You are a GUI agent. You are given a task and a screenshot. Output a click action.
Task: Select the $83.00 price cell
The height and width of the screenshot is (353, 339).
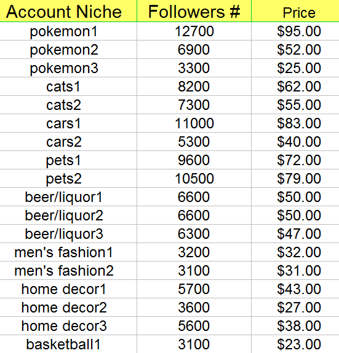tap(295, 123)
